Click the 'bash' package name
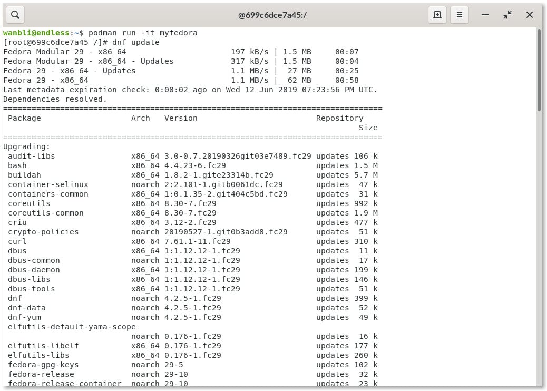The width and height of the screenshot is (547, 391). [x=17, y=165]
